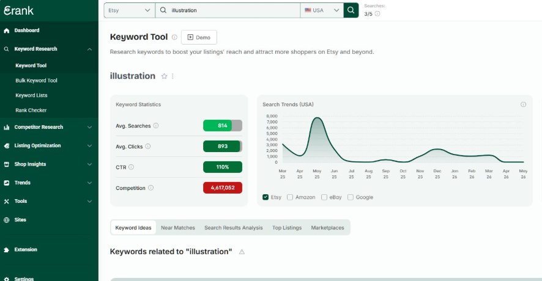Open the USA country dropdown
The height and width of the screenshot is (281, 542).
click(322, 10)
